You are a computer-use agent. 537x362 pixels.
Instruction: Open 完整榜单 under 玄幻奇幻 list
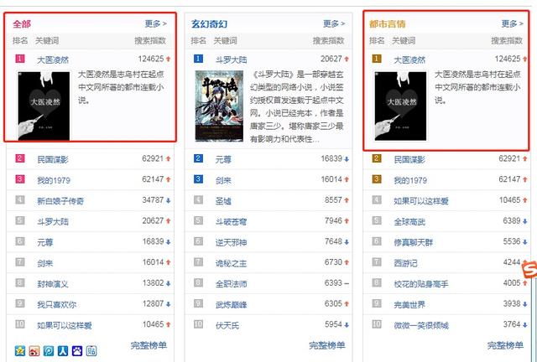pos(327,345)
